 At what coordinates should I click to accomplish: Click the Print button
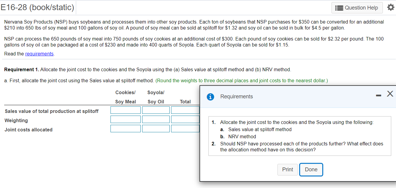[x=287, y=169]
